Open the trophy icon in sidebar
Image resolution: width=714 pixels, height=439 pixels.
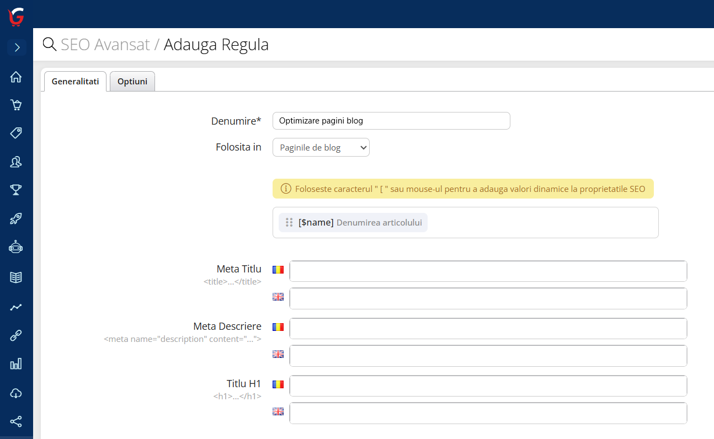click(x=16, y=190)
